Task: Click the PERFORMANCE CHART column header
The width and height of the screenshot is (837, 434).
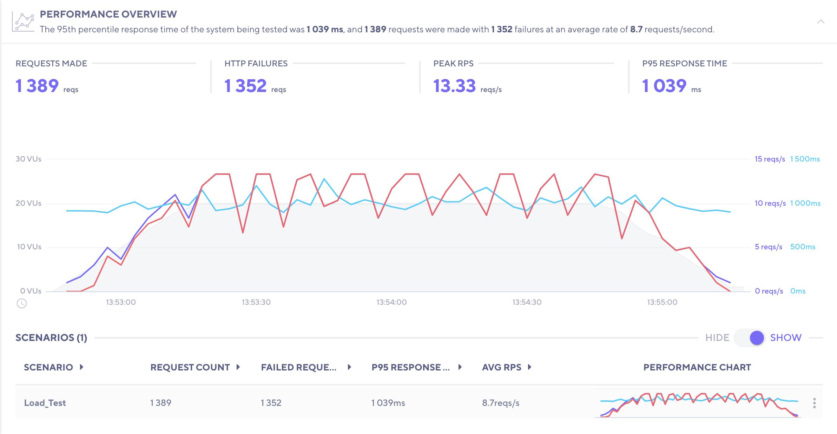Action: (697, 367)
